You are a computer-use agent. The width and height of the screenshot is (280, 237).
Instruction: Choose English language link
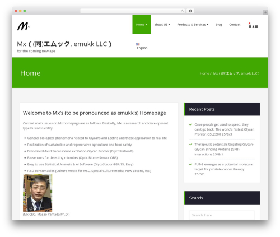coord(142,48)
